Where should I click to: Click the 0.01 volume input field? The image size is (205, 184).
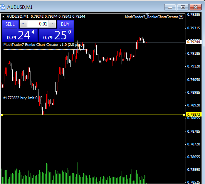click(x=38, y=24)
